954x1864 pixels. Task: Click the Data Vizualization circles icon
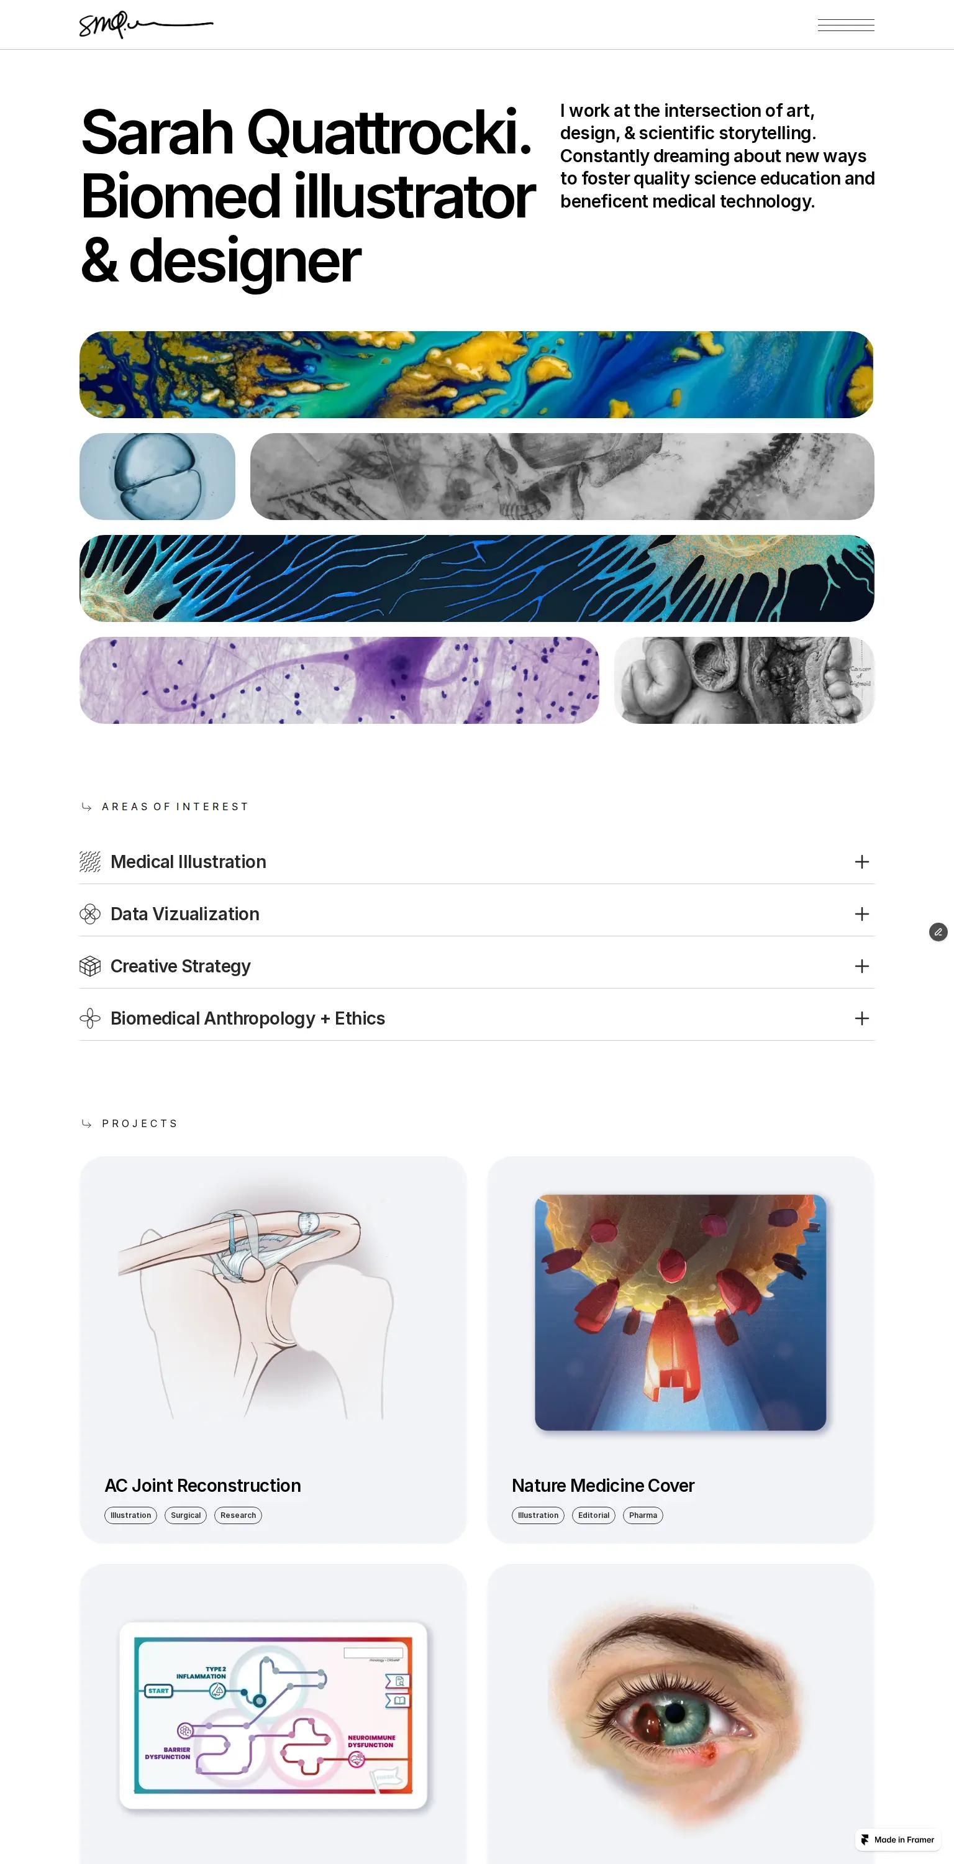89,914
